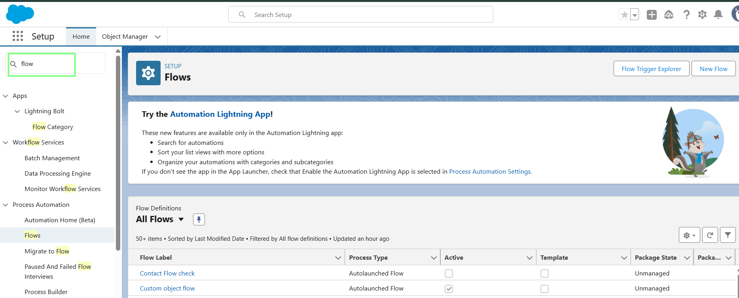
Task: Refresh the flows list
Action: click(710, 235)
